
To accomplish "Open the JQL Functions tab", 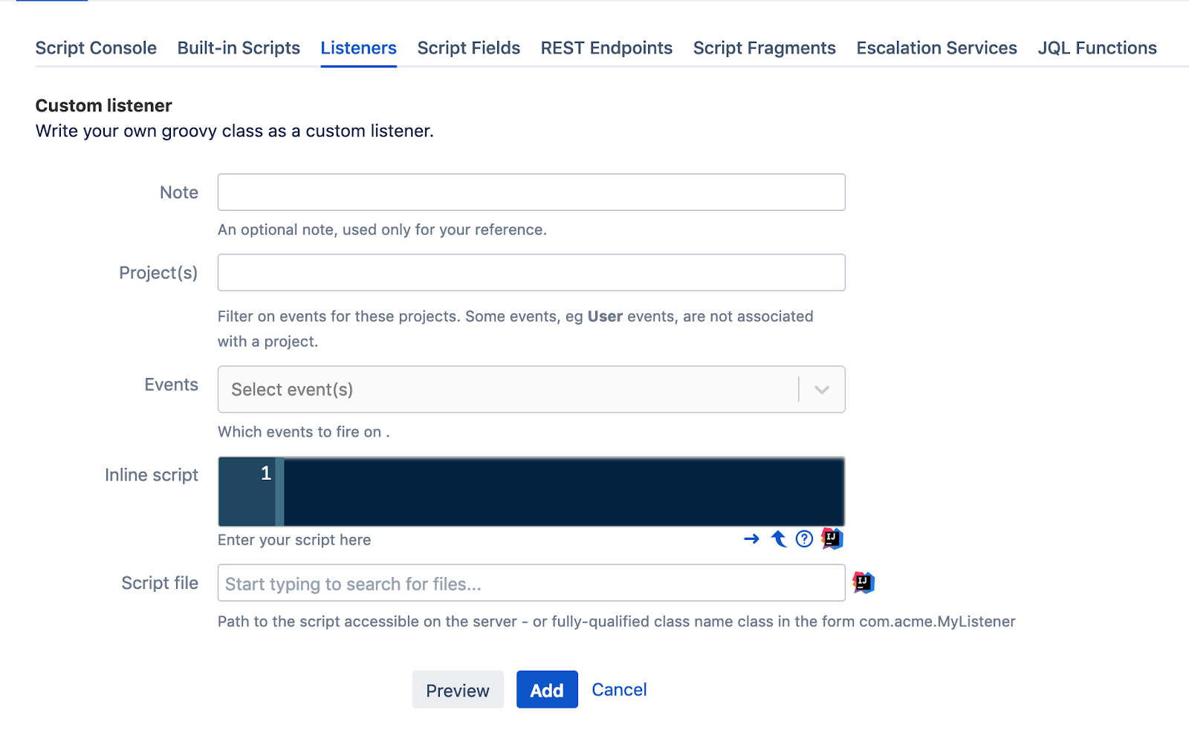I will point(1098,48).
